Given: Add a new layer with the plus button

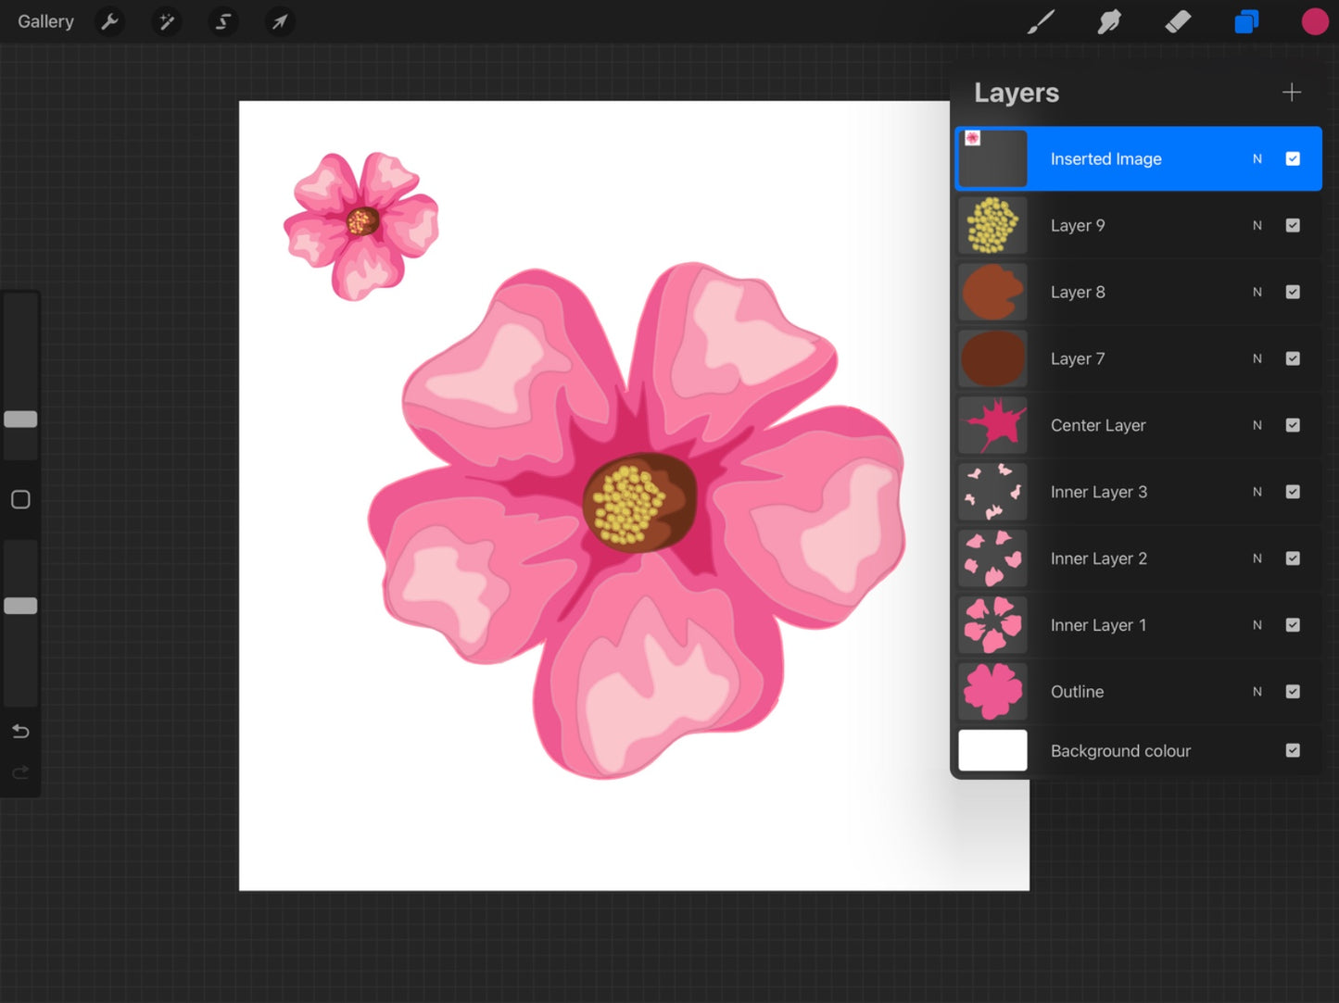Looking at the screenshot, I should (x=1291, y=92).
